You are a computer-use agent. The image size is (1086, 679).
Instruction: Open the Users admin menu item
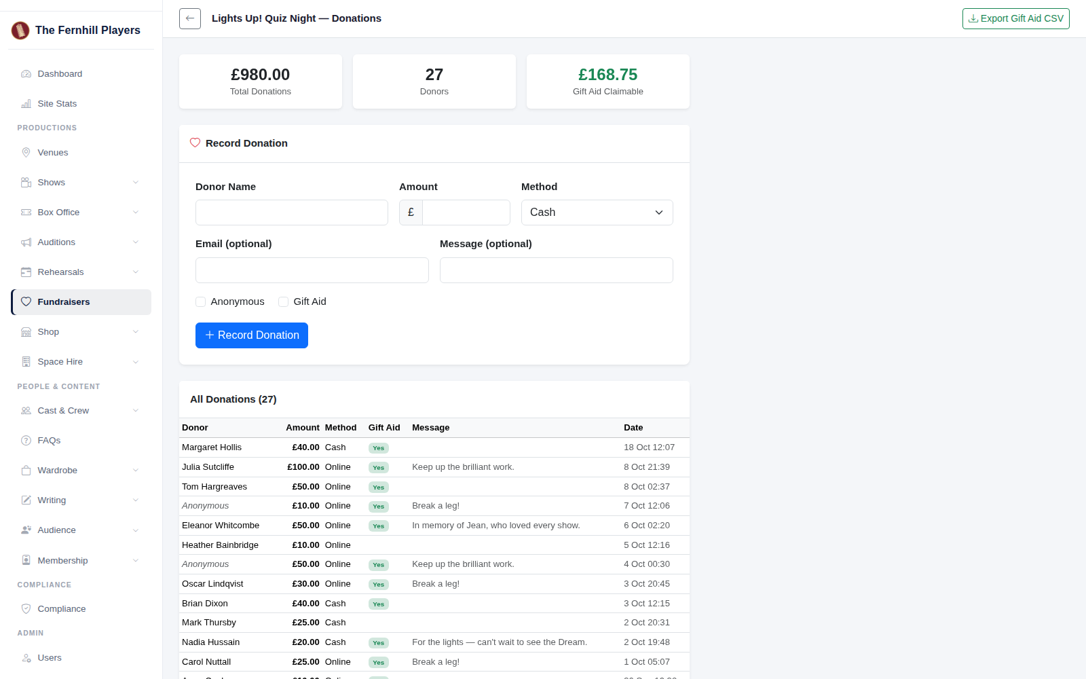pos(81,658)
